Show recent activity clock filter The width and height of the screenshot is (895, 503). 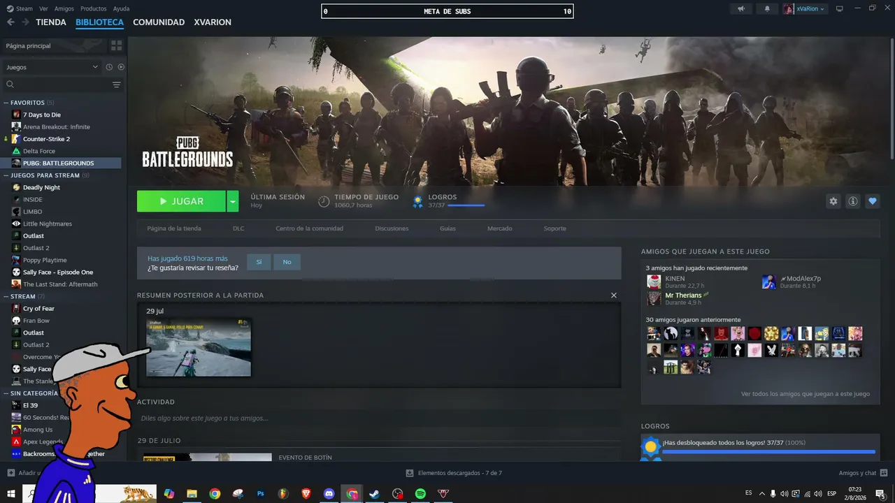point(109,67)
